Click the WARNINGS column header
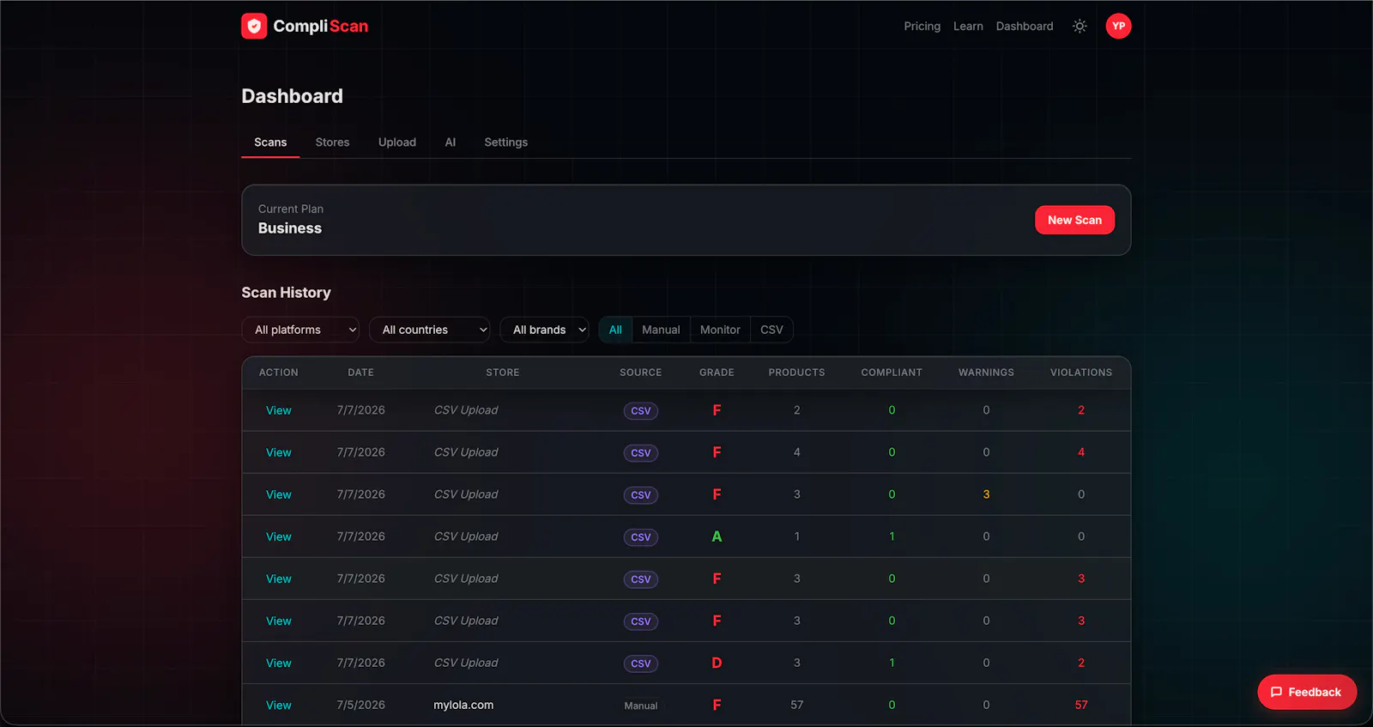 pyautogui.click(x=986, y=373)
